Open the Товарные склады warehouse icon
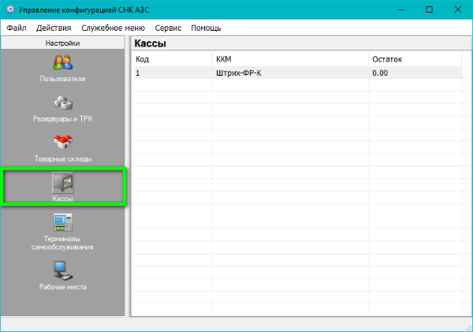This screenshot has width=473, height=332. coord(63,143)
